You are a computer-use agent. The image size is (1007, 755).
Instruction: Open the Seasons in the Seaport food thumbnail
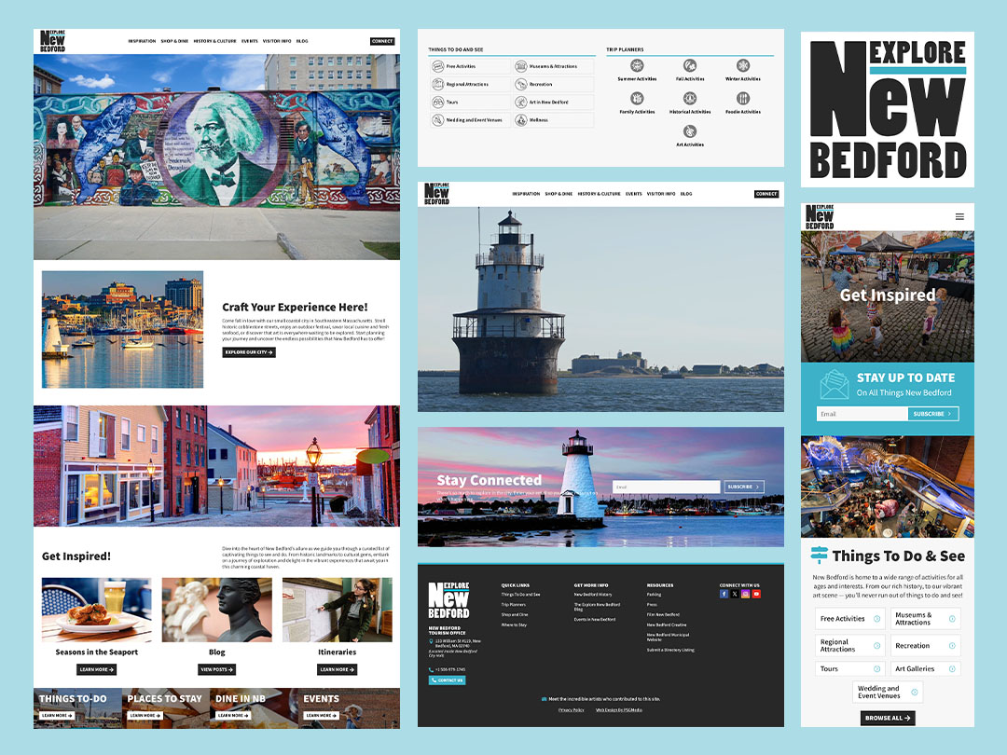pyautogui.click(x=96, y=610)
